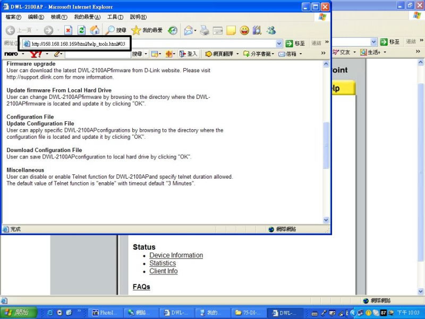Click the orange crosshair pop-up blocker icon
The height and width of the screenshot is (319, 425).
click(168, 54)
